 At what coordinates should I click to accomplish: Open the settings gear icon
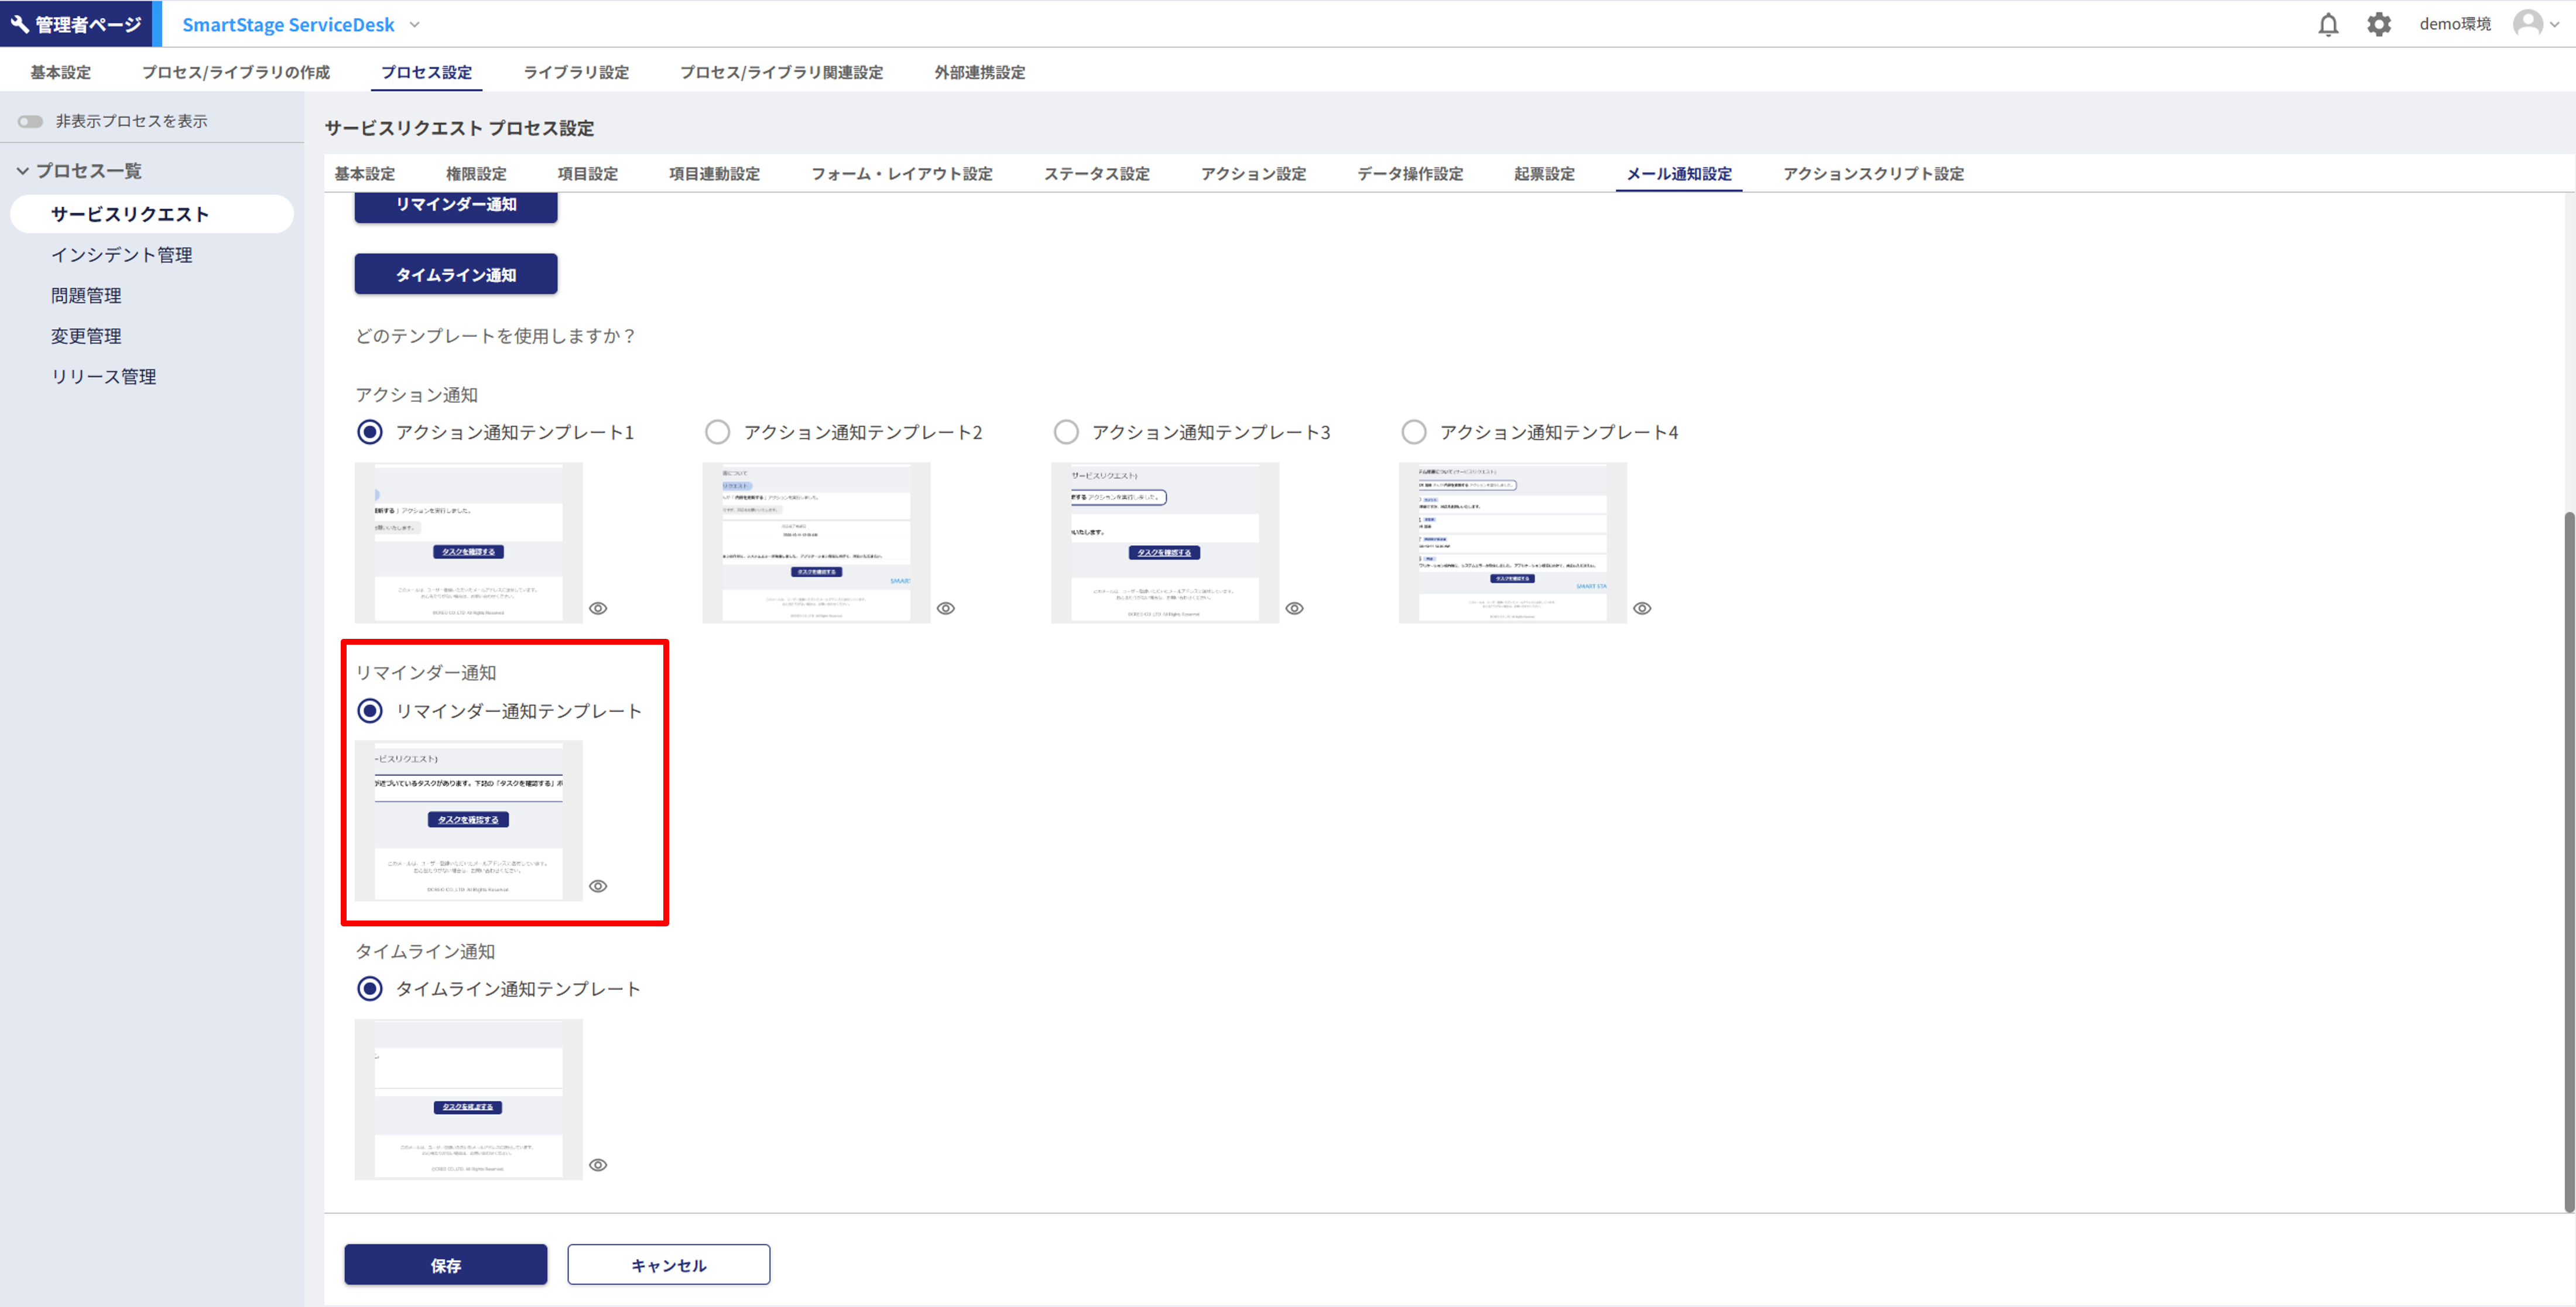pos(2379,24)
